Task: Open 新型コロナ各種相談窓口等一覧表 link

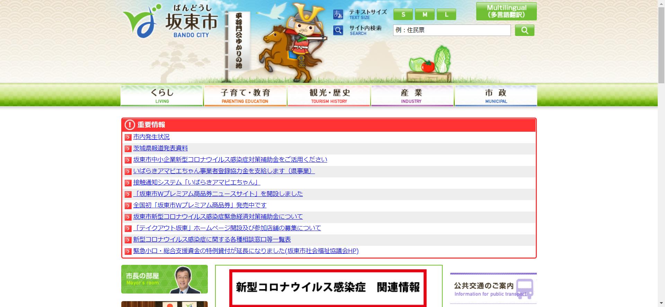Action: (x=212, y=240)
